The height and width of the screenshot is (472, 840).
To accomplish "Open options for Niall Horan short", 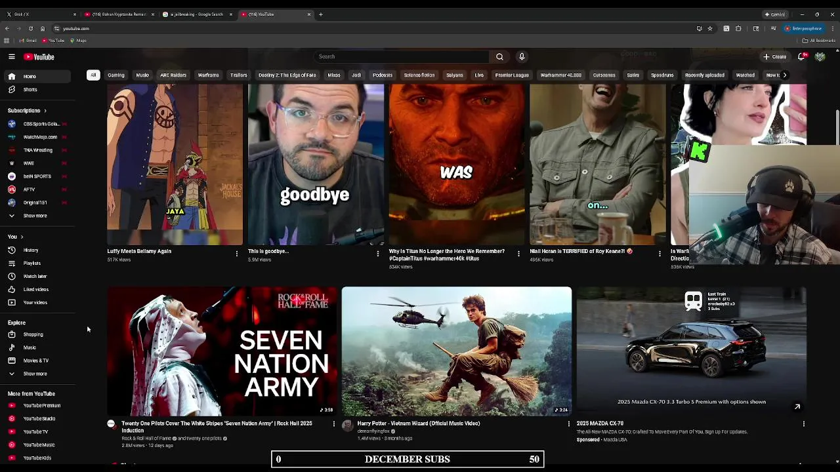I will pyautogui.click(x=660, y=254).
